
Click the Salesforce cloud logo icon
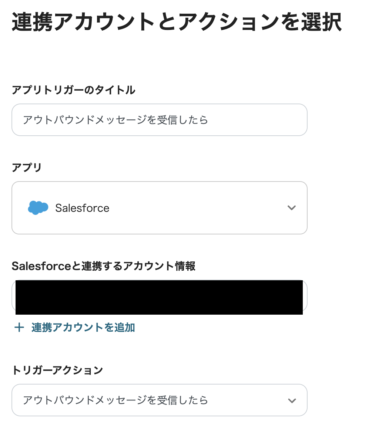38,208
